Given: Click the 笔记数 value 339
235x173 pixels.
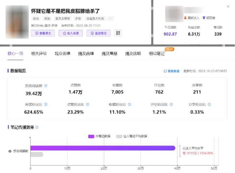Looking at the screenshot, I should click(x=218, y=34).
